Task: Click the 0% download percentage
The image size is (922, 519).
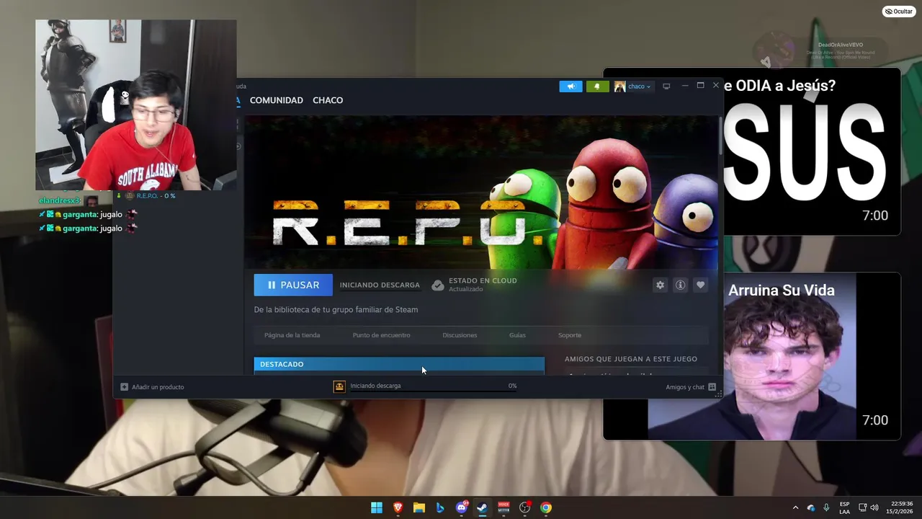Action: [x=512, y=386]
